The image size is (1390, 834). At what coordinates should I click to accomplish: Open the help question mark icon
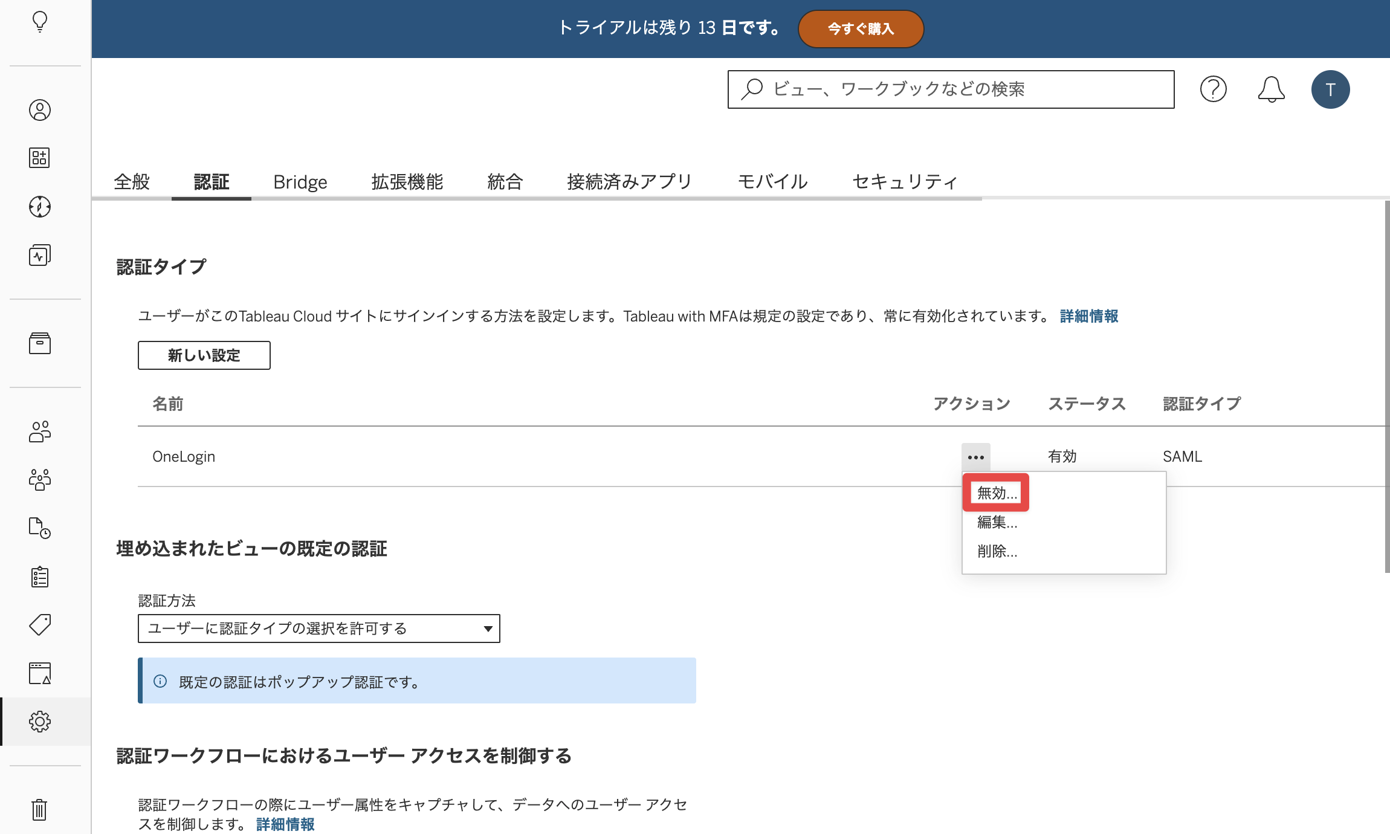click(1213, 89)
